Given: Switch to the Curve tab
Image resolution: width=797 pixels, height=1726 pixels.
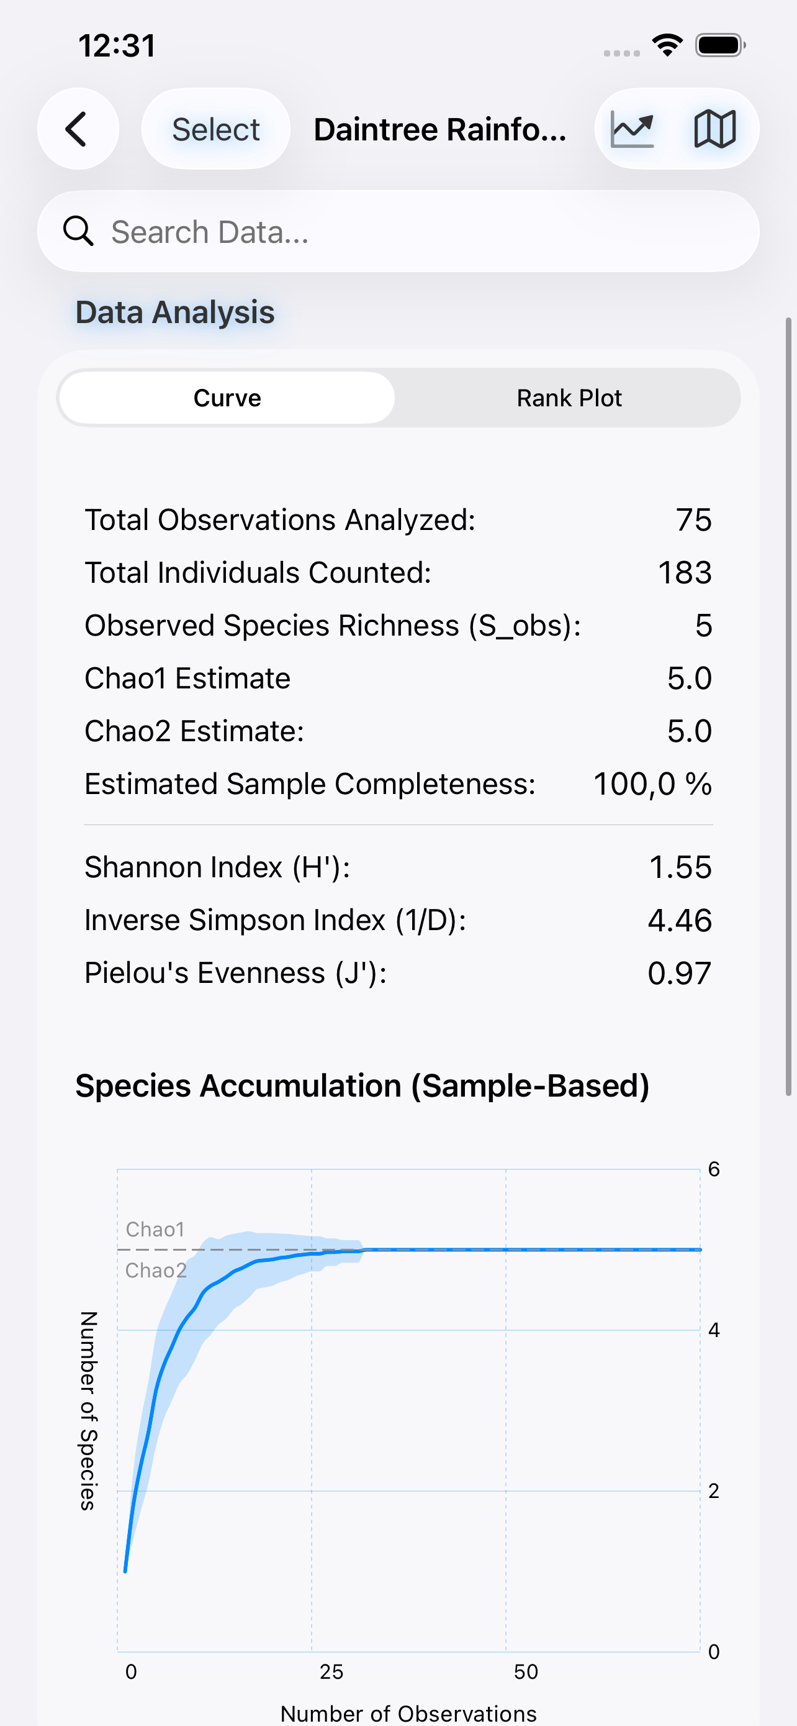Looking at the screenshot, I should [228, 398].
